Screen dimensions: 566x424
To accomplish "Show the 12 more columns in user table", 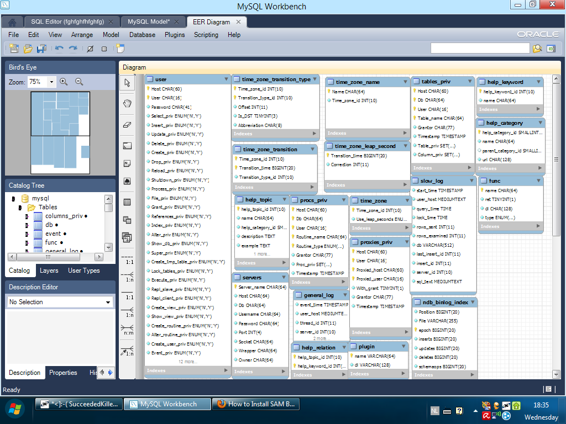I will tap(188, 362).
